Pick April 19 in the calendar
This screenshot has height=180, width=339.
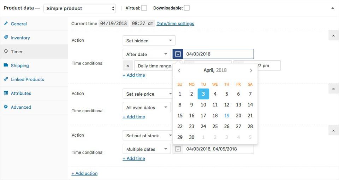pyautogui.click(x=227, y=115)
